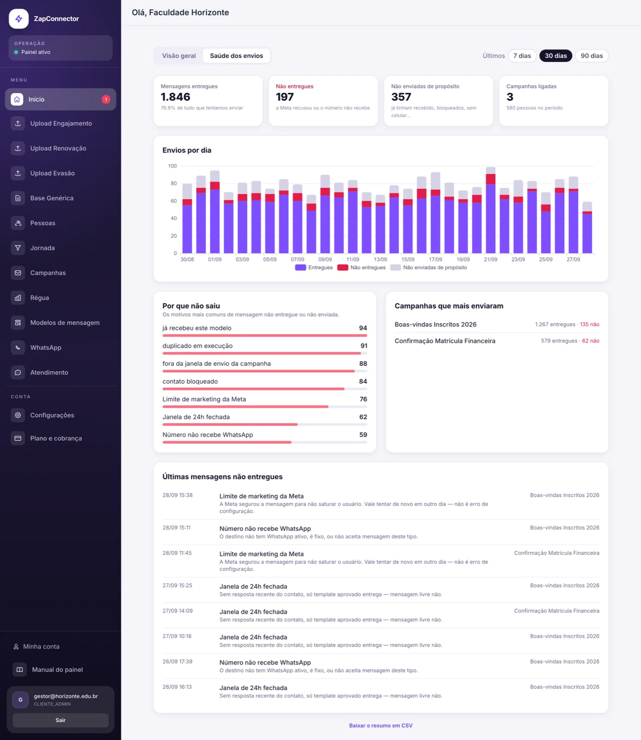Viewport: 641px width, 740px height.
Task: Click the Plano e cobrança card icon
Action: coord(18,438)
